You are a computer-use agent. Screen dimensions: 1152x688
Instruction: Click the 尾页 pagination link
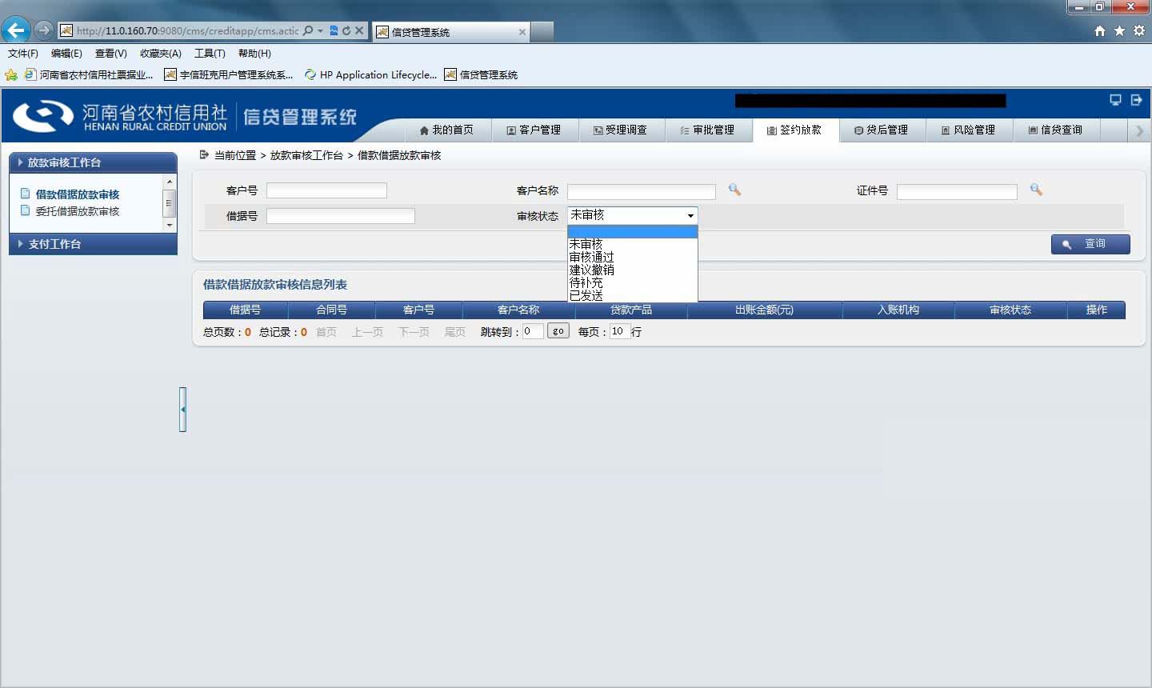coord(455,332)
